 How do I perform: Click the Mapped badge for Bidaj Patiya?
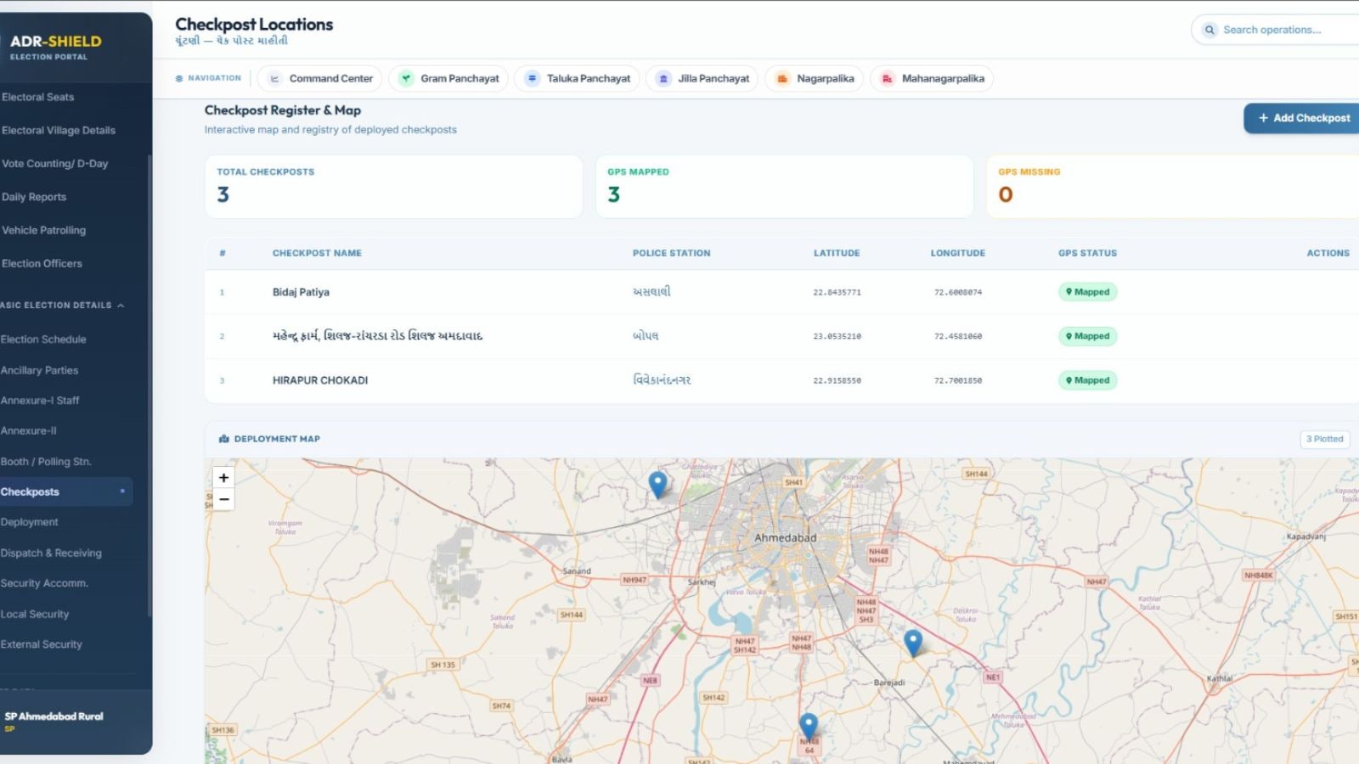(x=1087, y=292)
